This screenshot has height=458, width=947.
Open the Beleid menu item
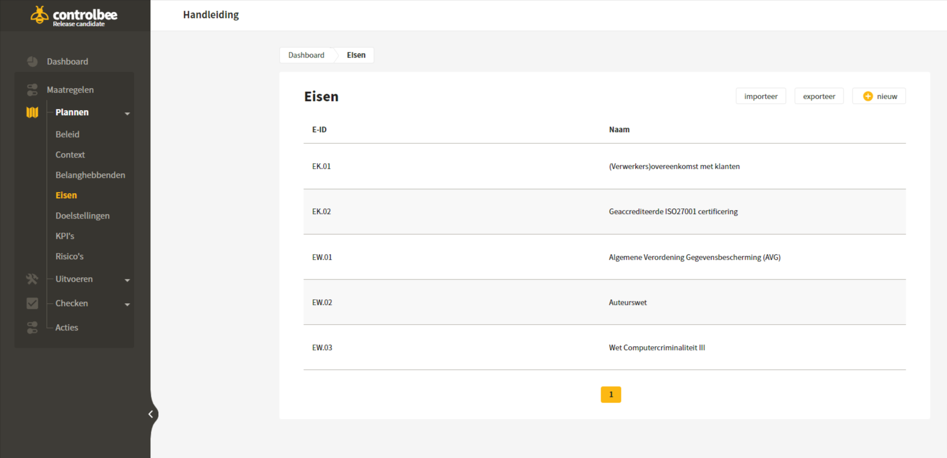67,134
